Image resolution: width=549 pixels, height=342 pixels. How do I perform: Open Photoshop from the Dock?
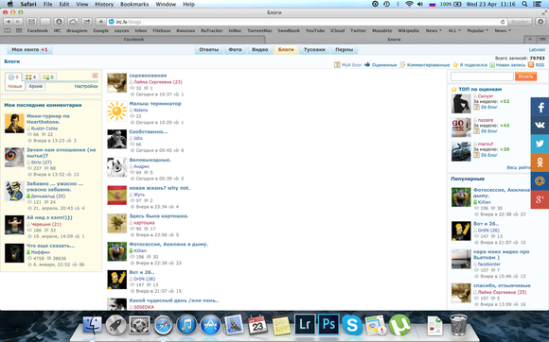point(328,325)
